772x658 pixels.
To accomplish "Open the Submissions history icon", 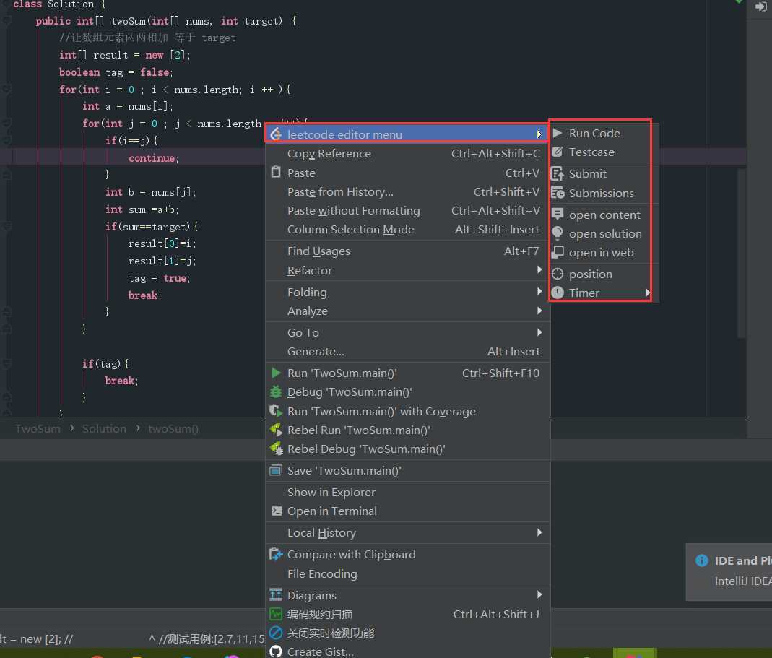I will (x=558, y=193).
